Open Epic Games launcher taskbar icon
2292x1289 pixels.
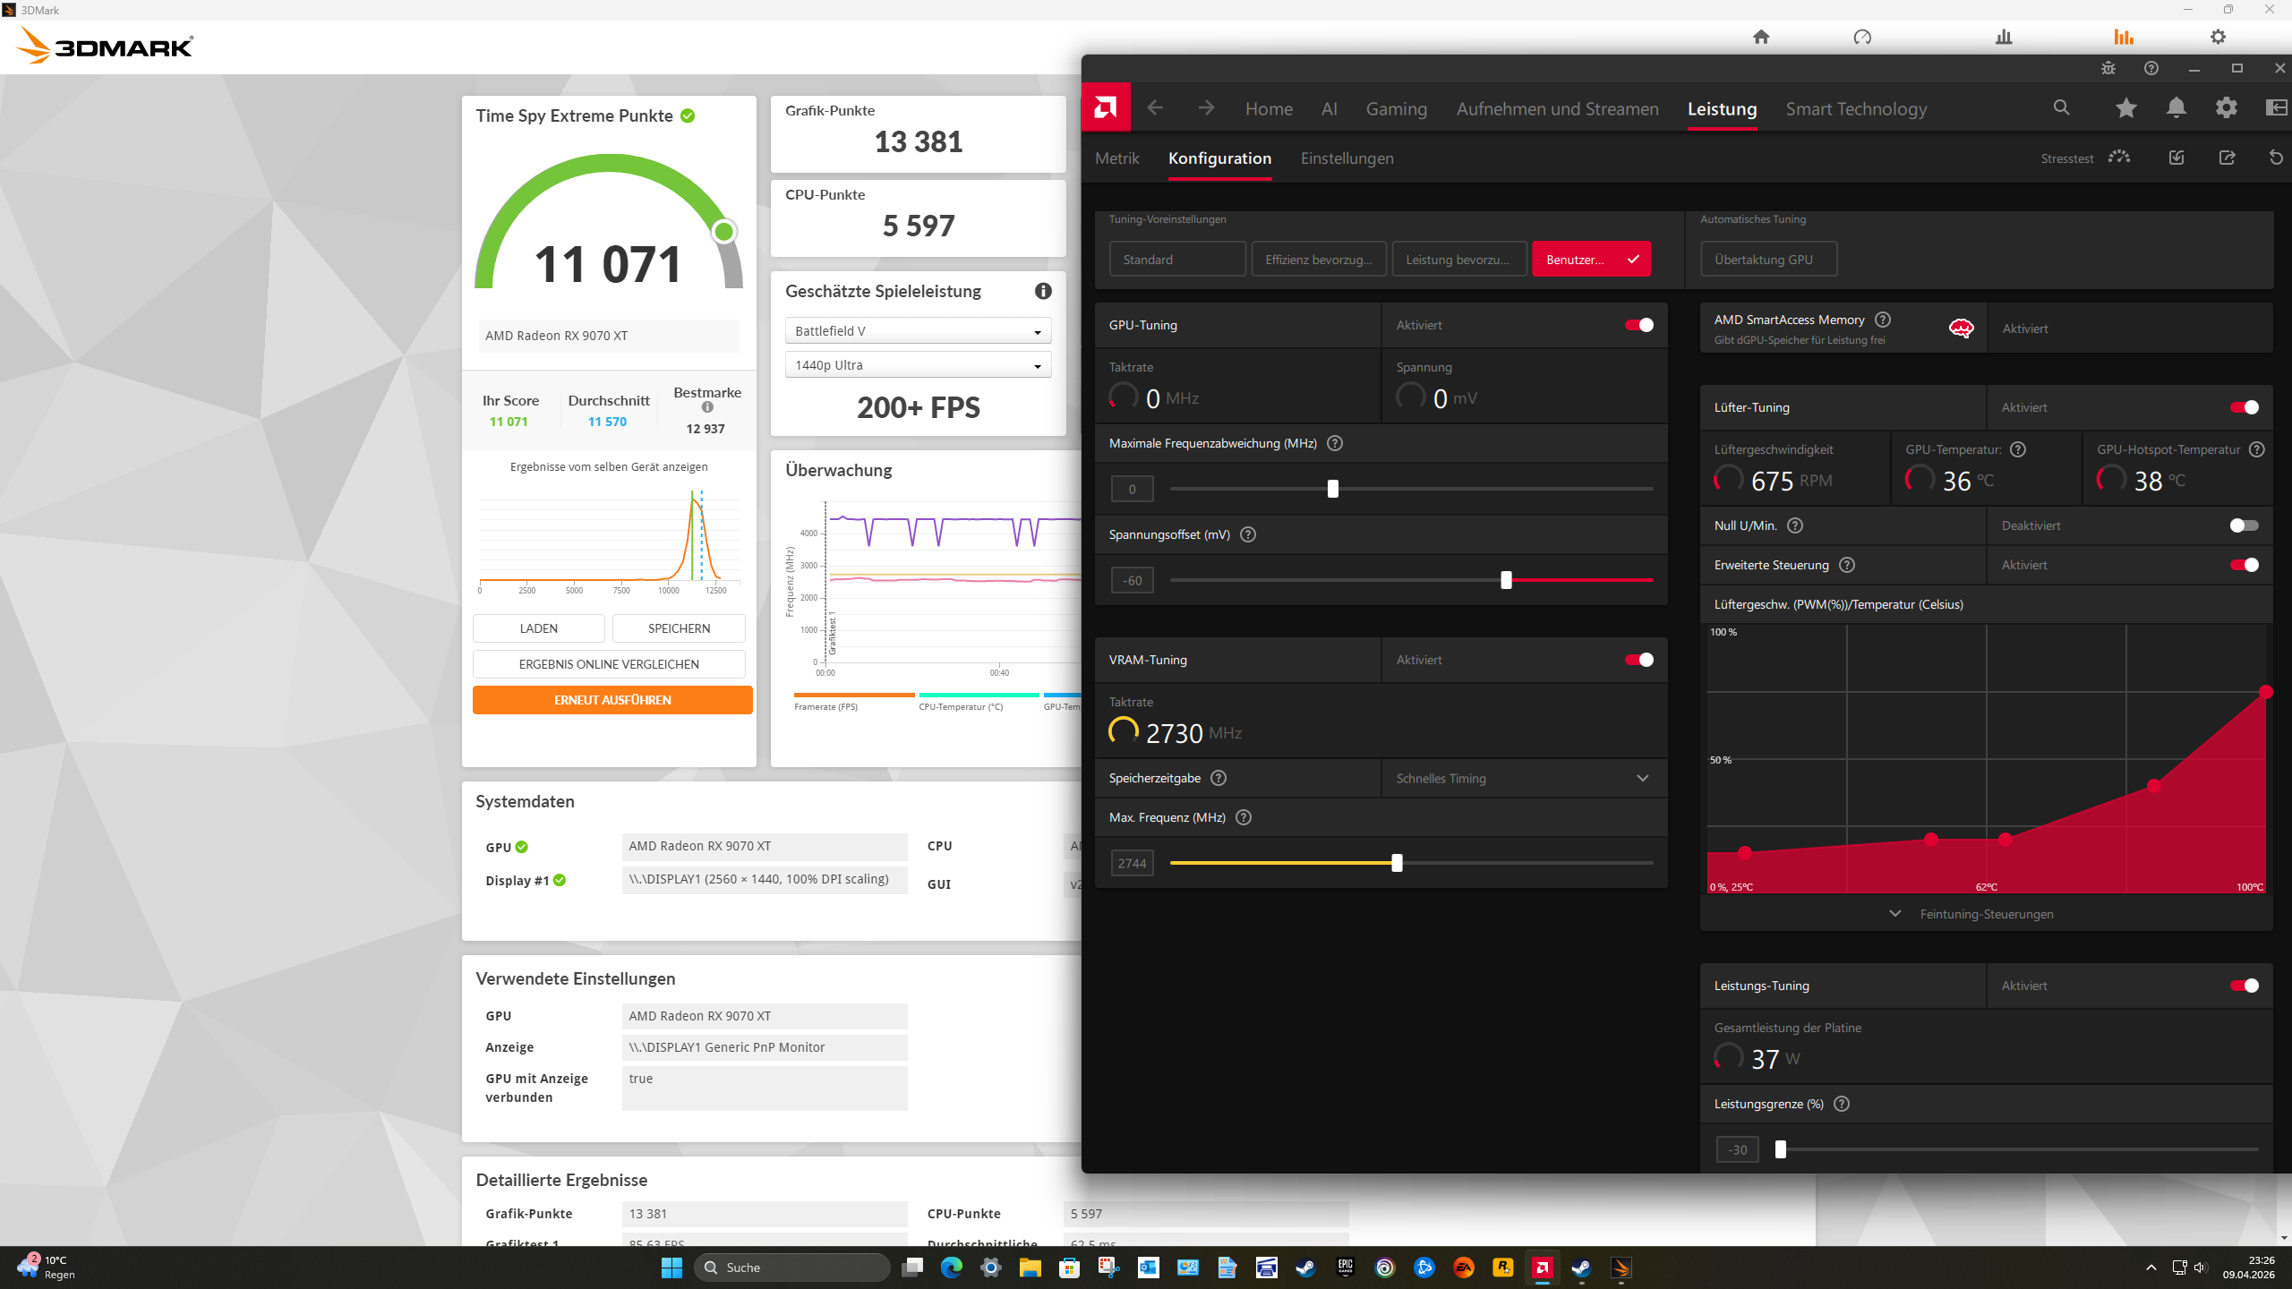(x=1345, y=1268)
